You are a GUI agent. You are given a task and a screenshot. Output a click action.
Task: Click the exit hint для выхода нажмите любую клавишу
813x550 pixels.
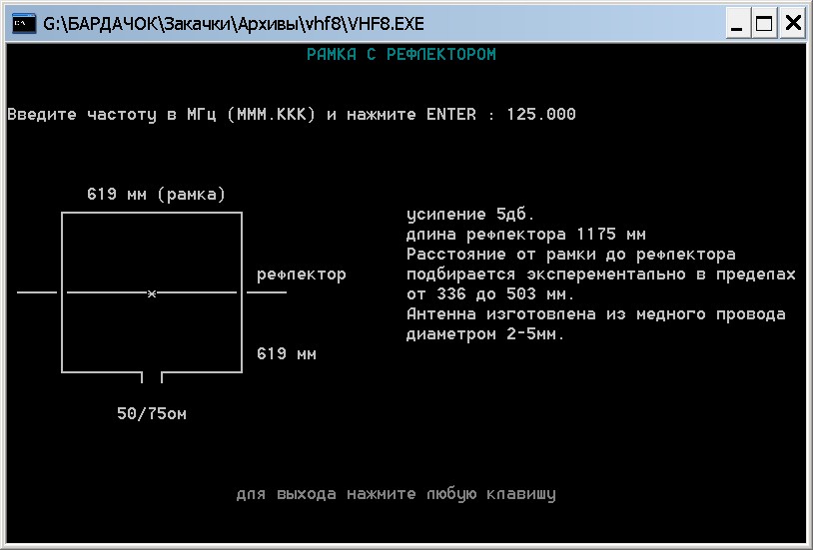coord(396,494)
